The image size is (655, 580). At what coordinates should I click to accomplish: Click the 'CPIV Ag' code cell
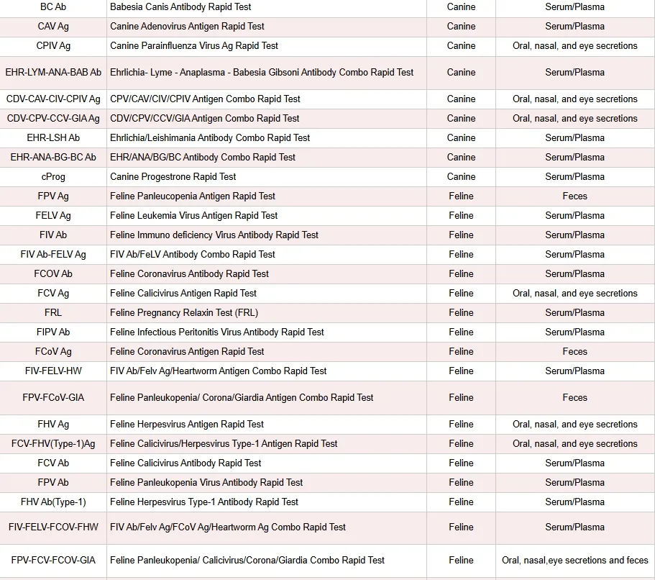click(x=53, y=46)
